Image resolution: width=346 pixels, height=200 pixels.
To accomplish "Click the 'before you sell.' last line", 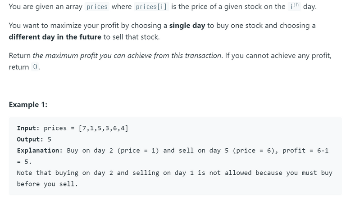I will pos(47,184).
